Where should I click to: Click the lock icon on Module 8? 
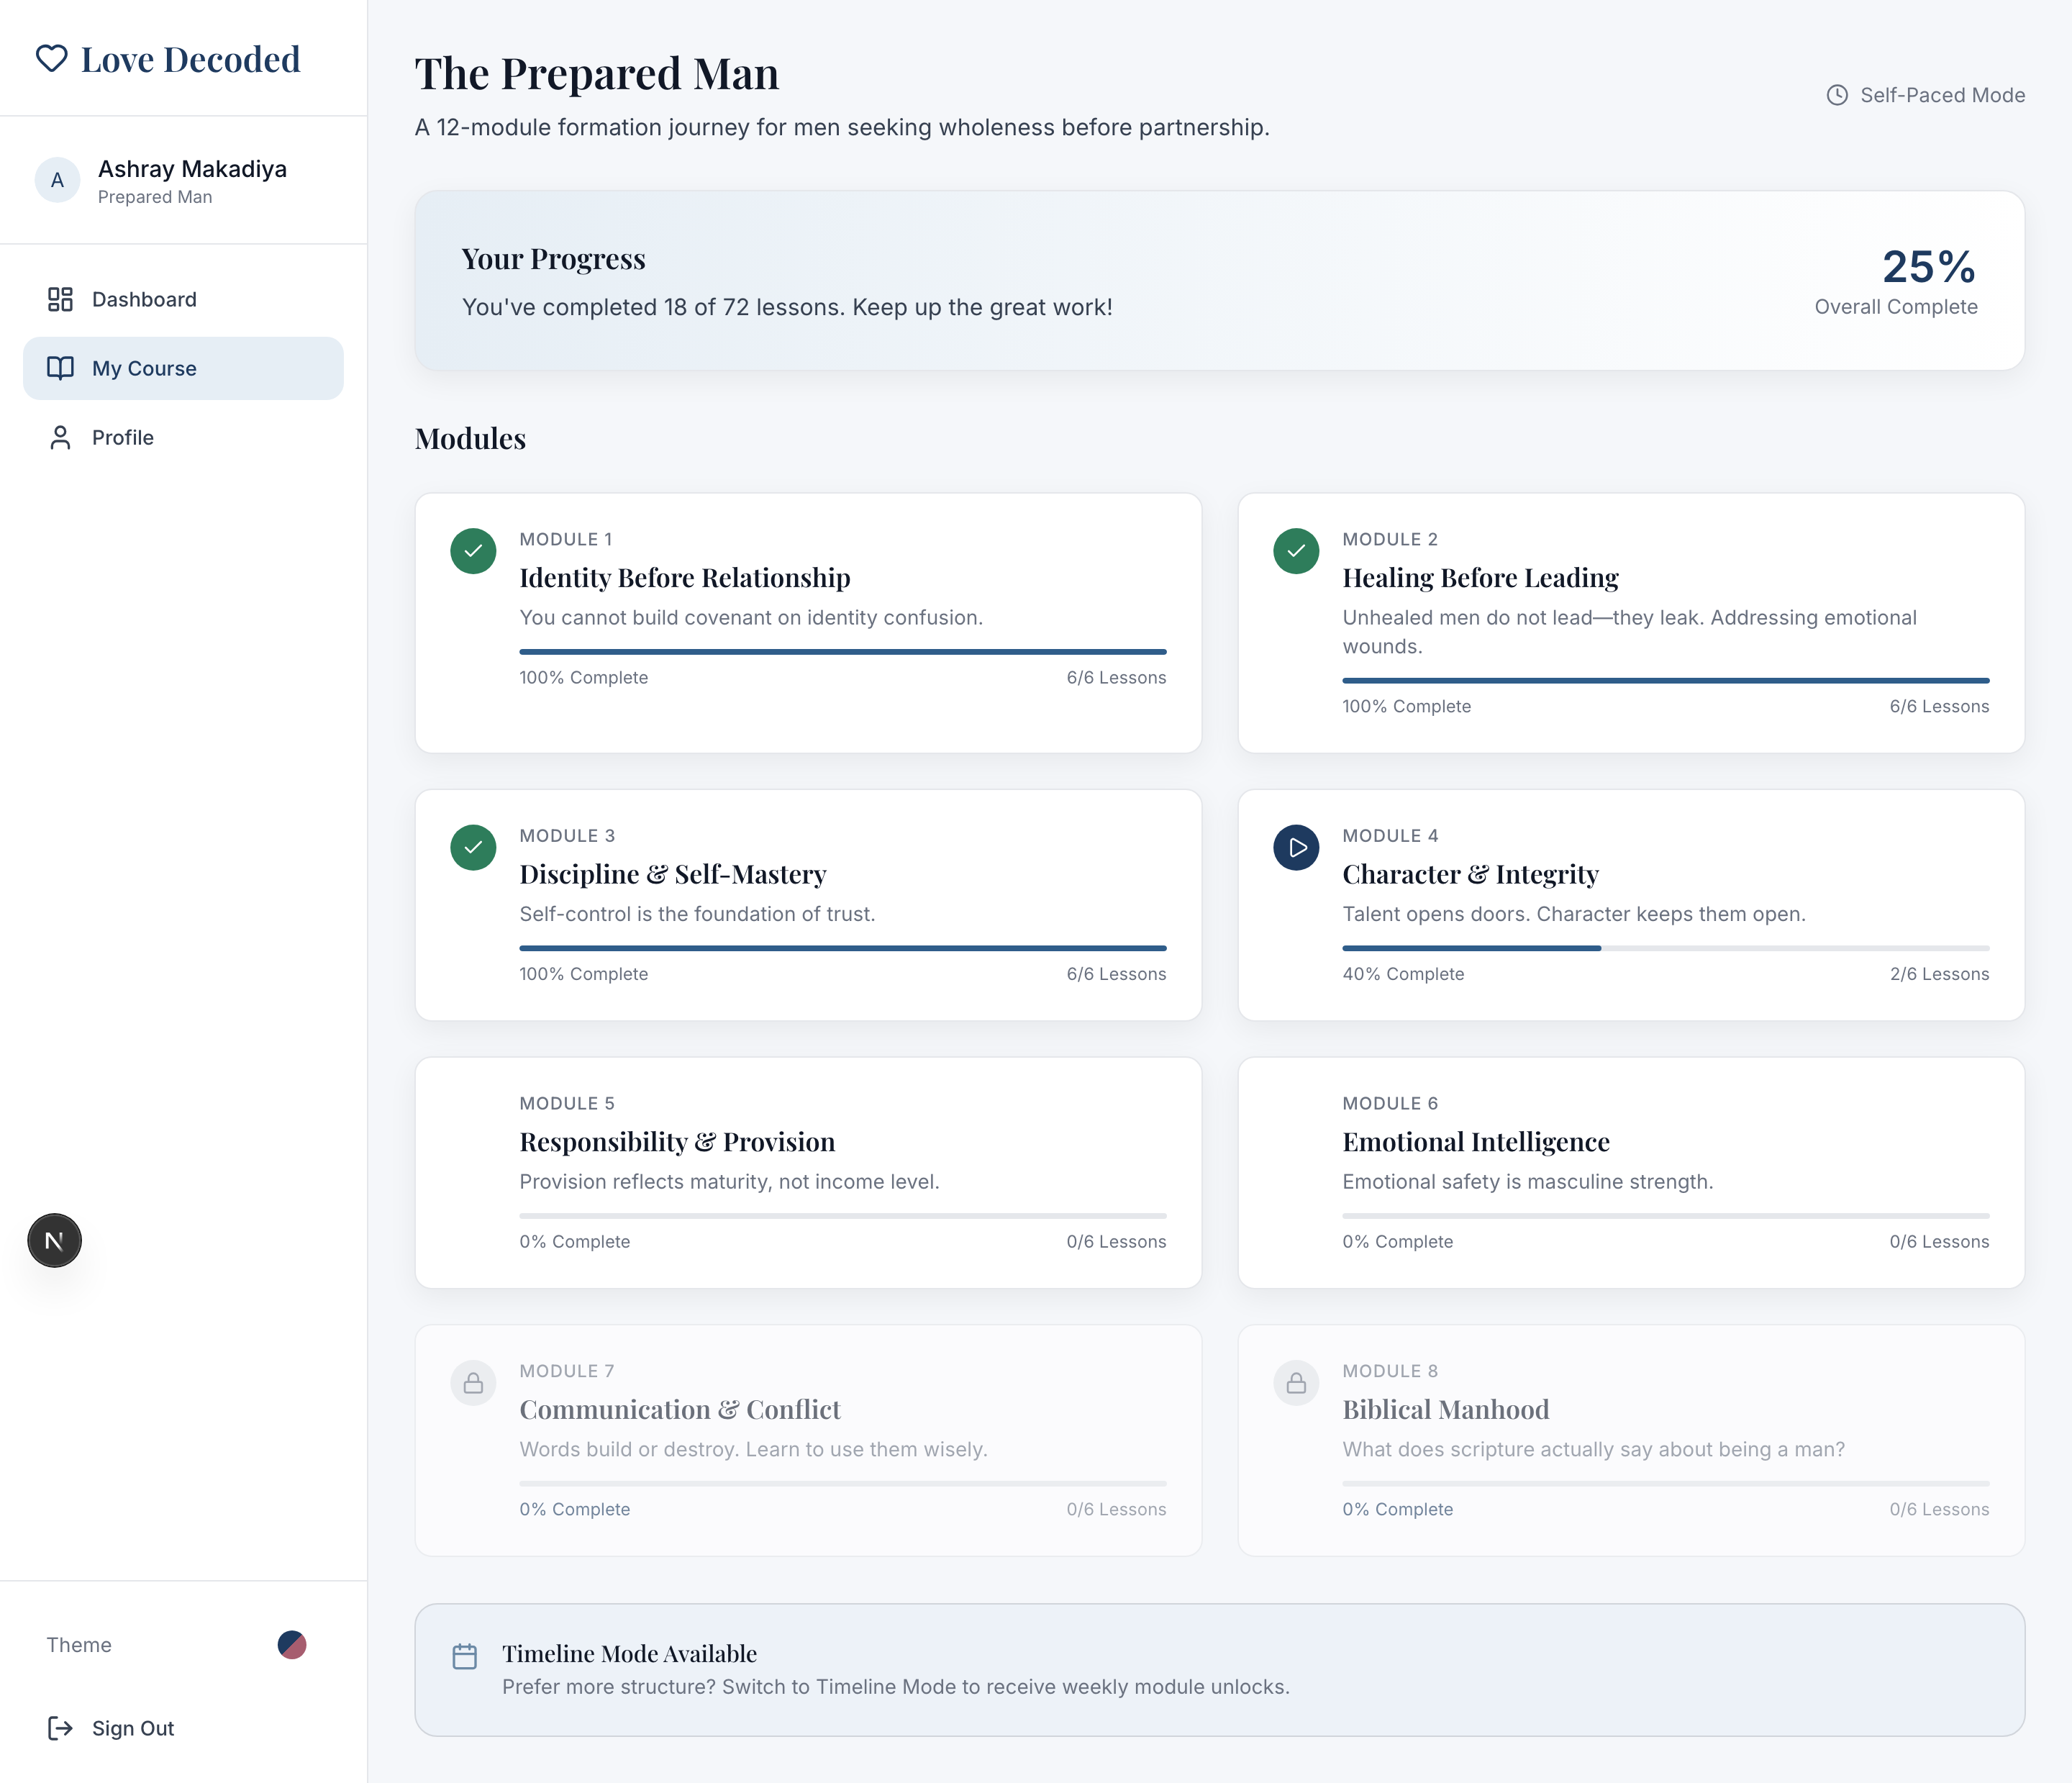(1296, 1383)
